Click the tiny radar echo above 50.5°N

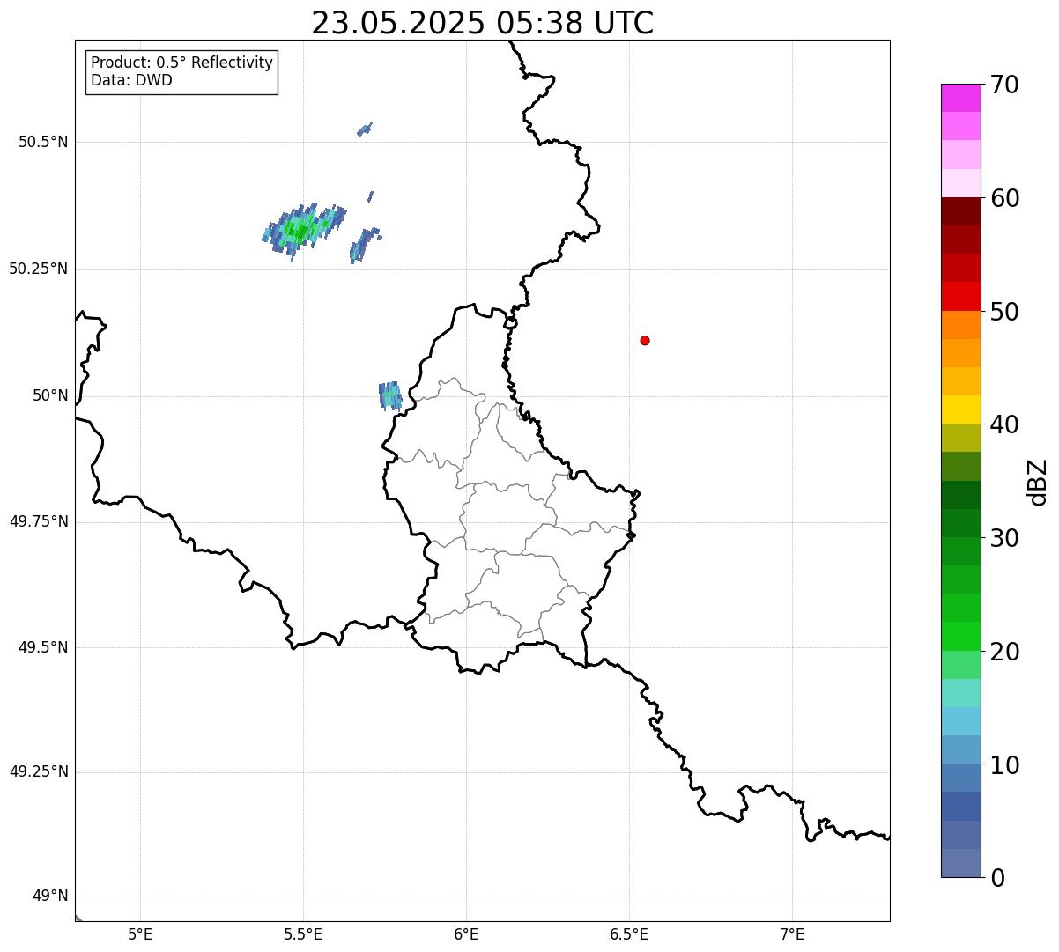click(x=365, y=129)
